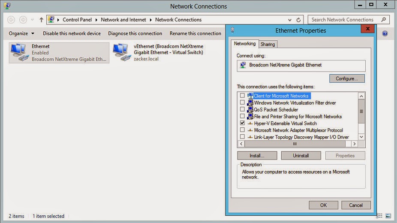Image resolution: width=397 pixels, height=223 pixels.
Task: Click QoS Packet Scheduler icon
Action: point(250,109)
